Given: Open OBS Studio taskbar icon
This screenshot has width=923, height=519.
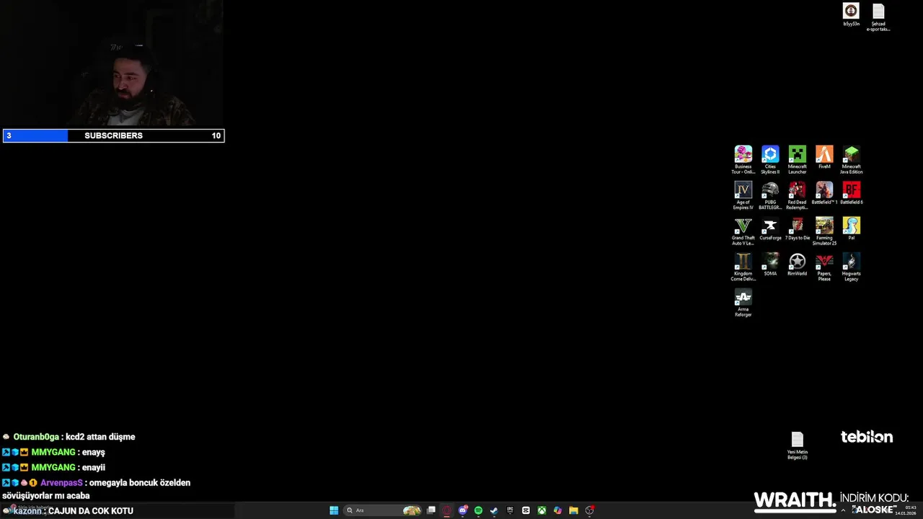Looking at the screenshot, I should 590,510.
